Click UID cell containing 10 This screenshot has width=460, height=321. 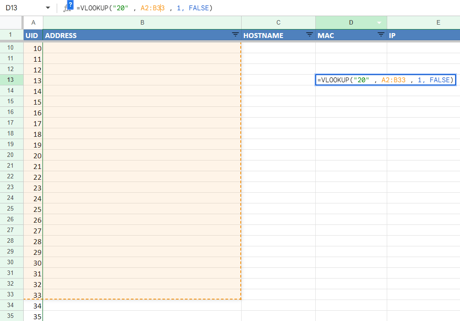click(x=33, y=48)
